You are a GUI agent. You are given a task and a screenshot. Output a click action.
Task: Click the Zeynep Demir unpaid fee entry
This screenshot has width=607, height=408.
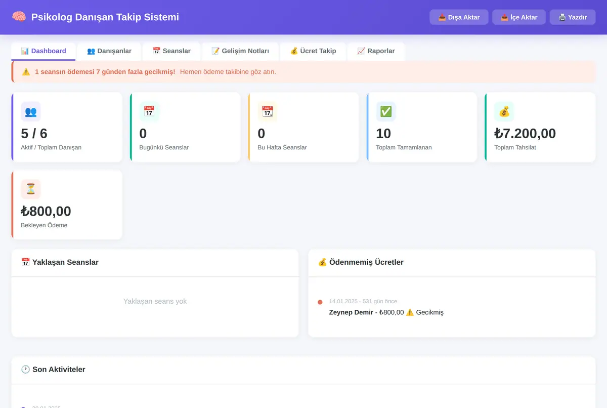(x=386, y=312)
